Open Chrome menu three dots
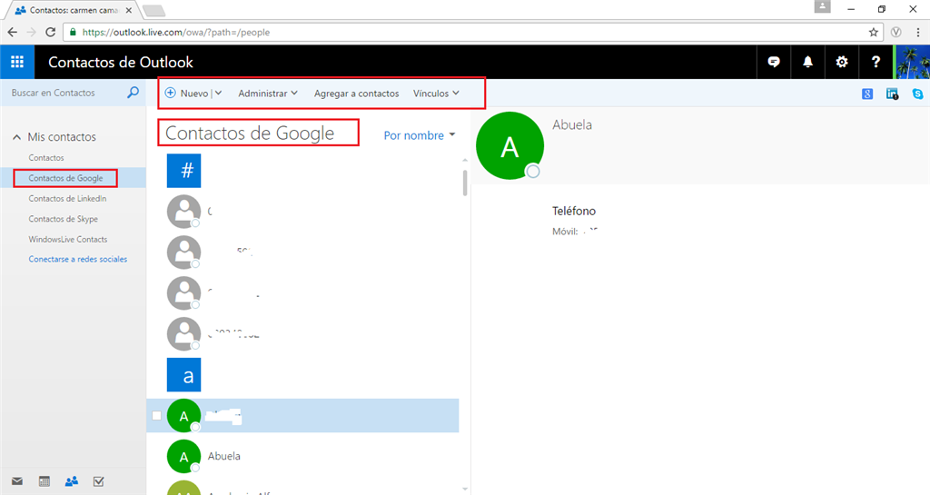Screen dimensions: 930x495 918,32
